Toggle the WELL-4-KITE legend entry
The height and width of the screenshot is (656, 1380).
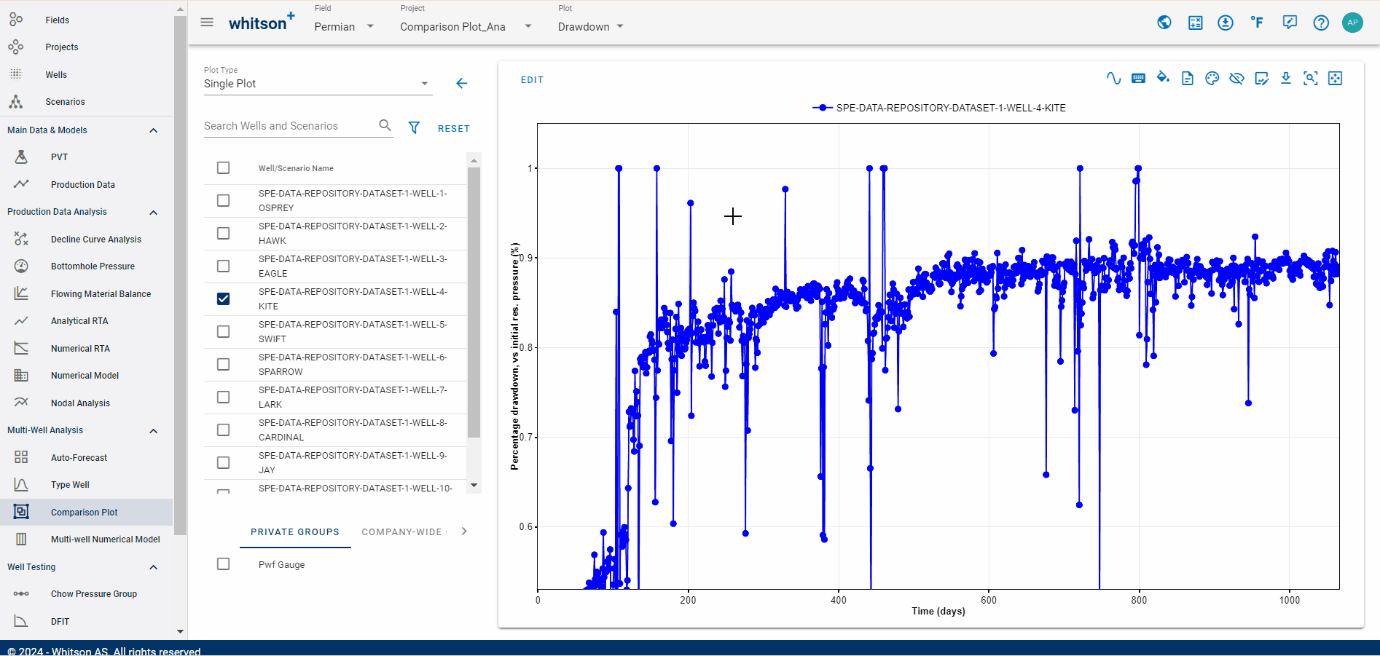pos(939,108)
